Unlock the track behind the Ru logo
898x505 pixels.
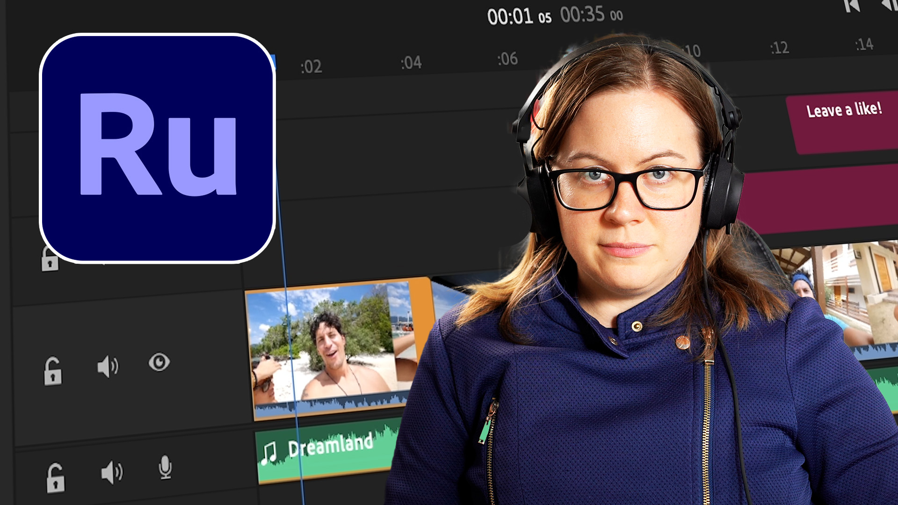pyautogui.click(x=50, y=260)
